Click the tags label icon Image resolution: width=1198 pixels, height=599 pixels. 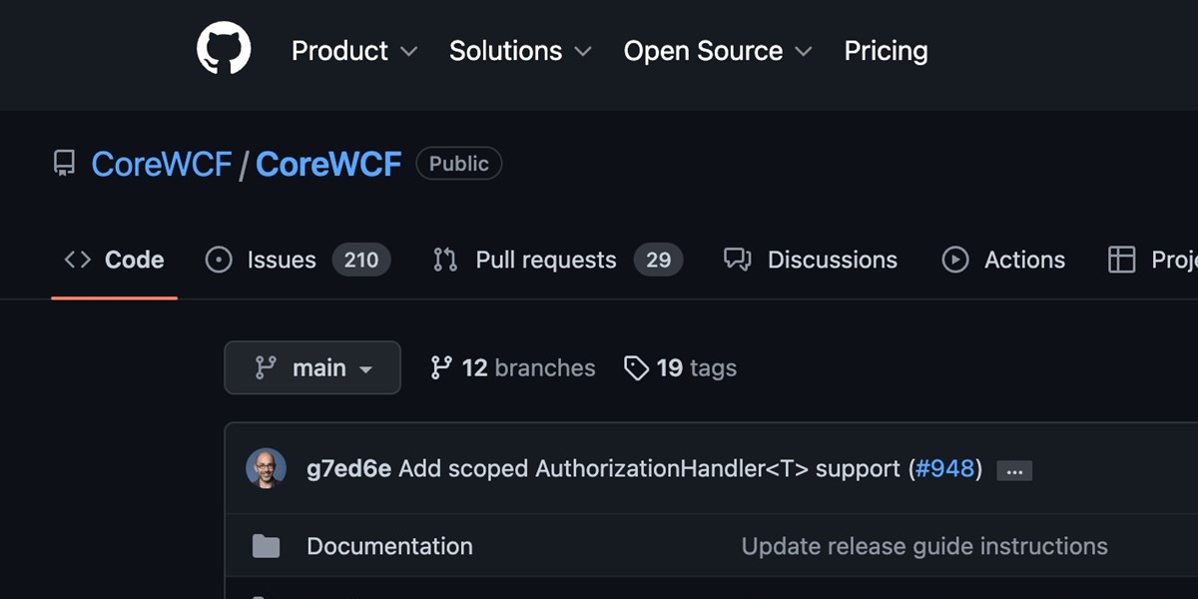click(x=636, y=368)
